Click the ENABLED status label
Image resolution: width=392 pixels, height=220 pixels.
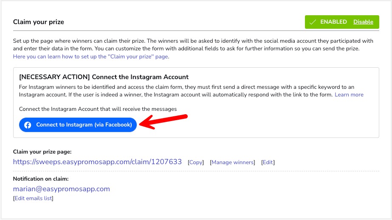tap(333, 22)
